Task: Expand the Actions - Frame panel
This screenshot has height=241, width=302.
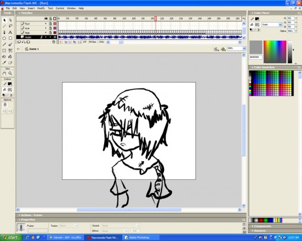Action: point(20,215)
